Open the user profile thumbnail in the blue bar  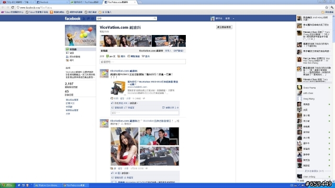pos(213,19)
